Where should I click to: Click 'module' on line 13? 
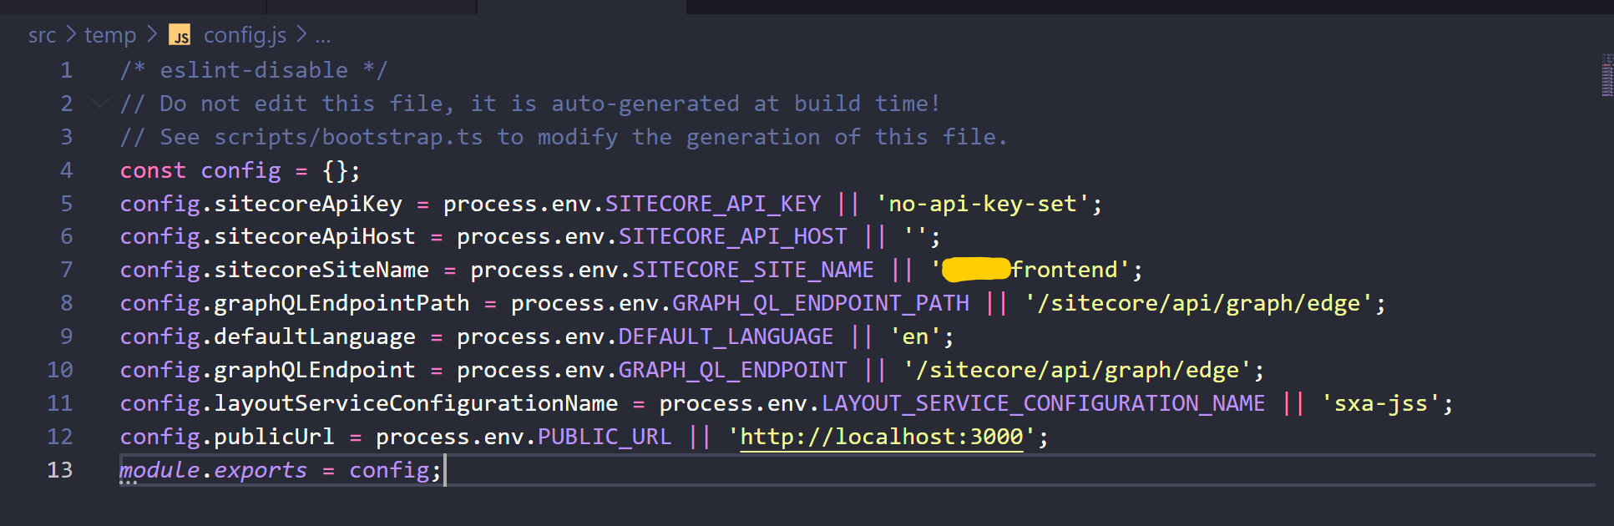(x=159, y=470)
